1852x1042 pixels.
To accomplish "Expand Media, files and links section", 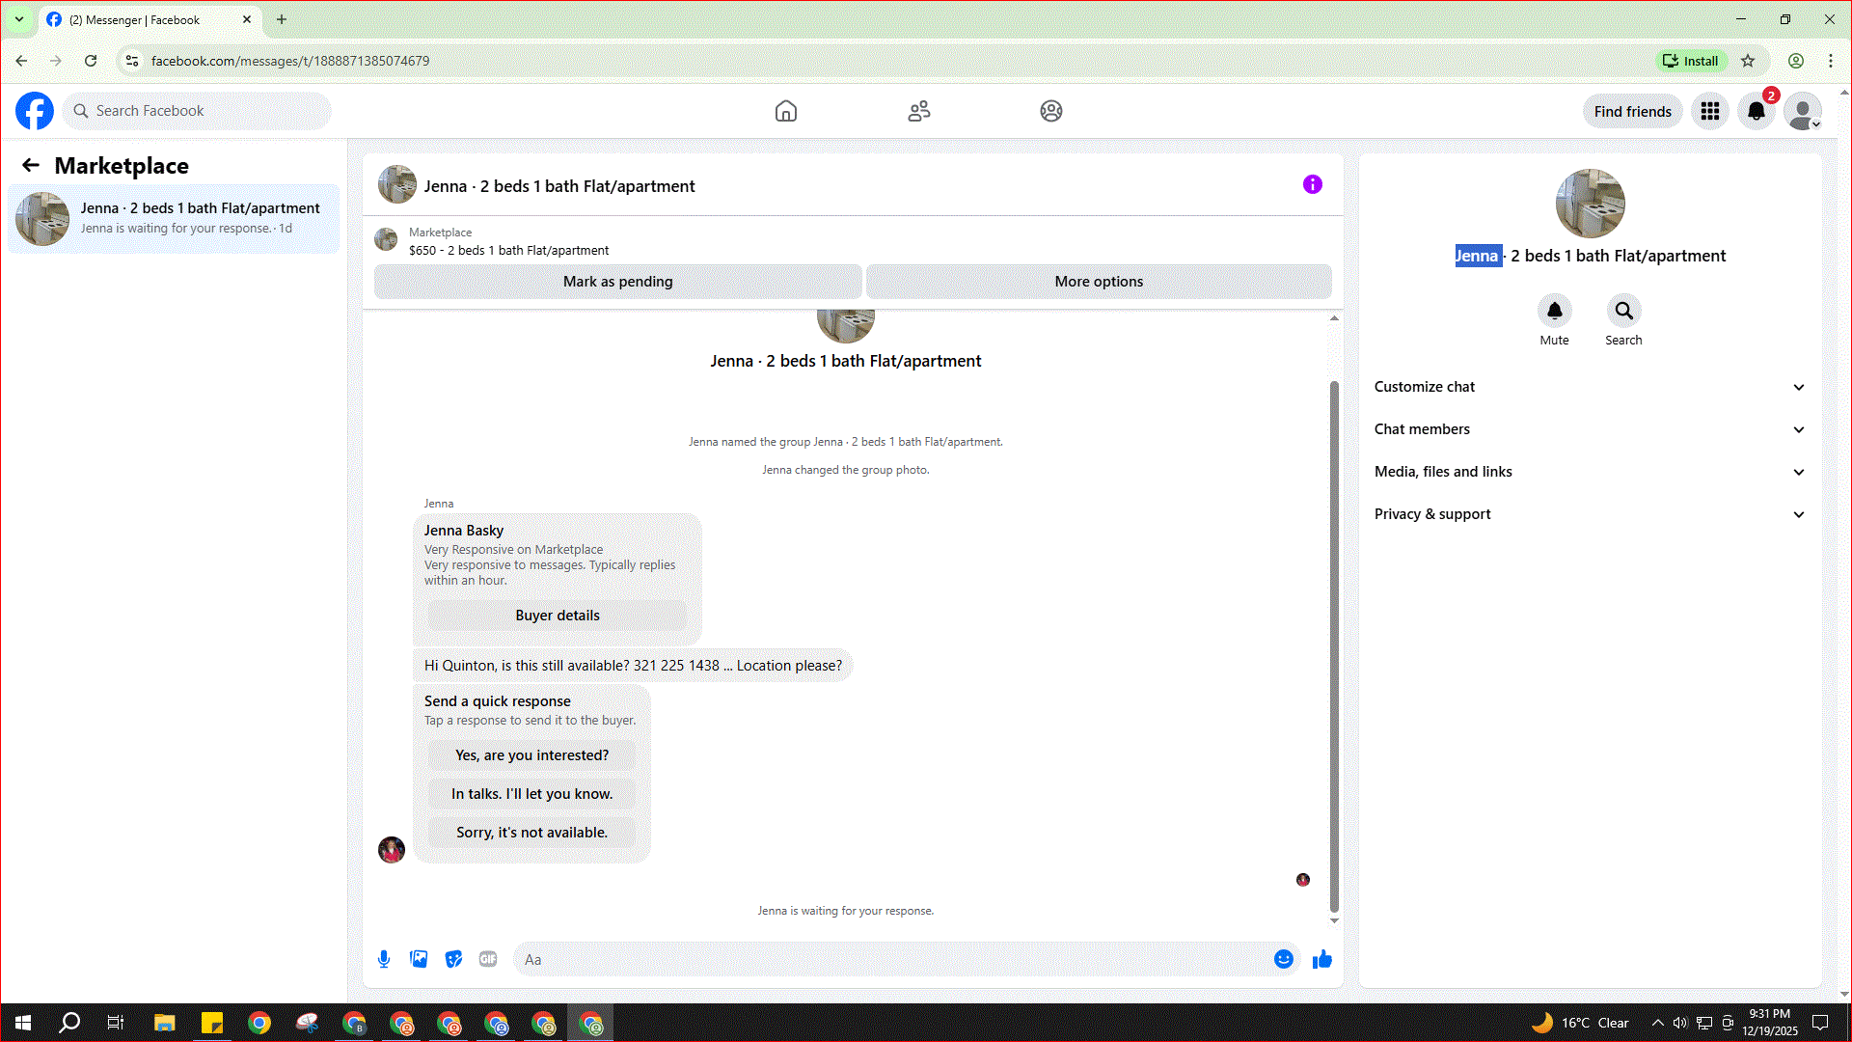I will 1589,472.
